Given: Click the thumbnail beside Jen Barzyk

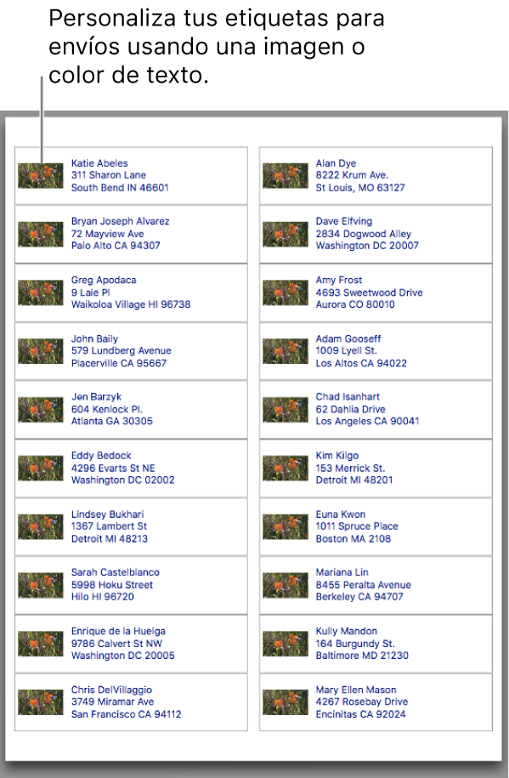Looking at the screenshot, I should click(x=41, y=409).
